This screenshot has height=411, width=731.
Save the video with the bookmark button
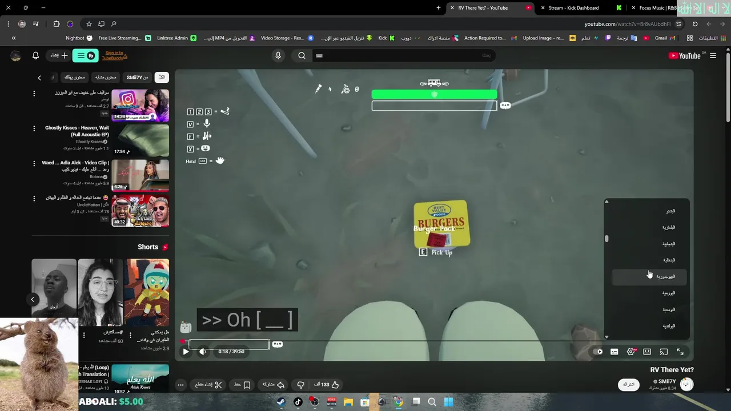243,385
